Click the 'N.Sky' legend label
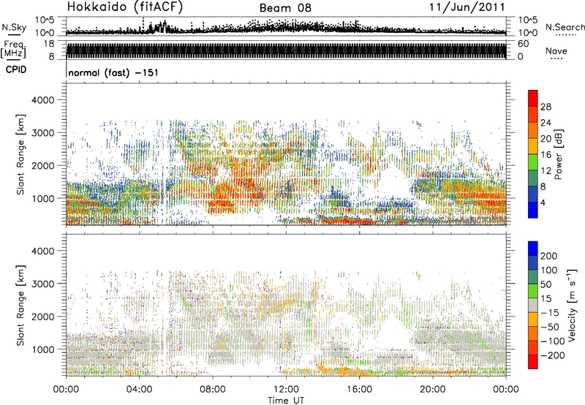Viewport: 585px width, 405px height. (14, 27)
